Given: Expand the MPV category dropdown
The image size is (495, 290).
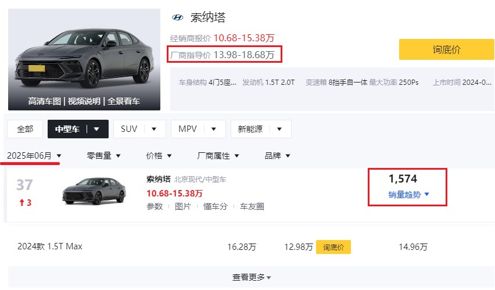Looking at the screenshot, I should coord(214,129).
